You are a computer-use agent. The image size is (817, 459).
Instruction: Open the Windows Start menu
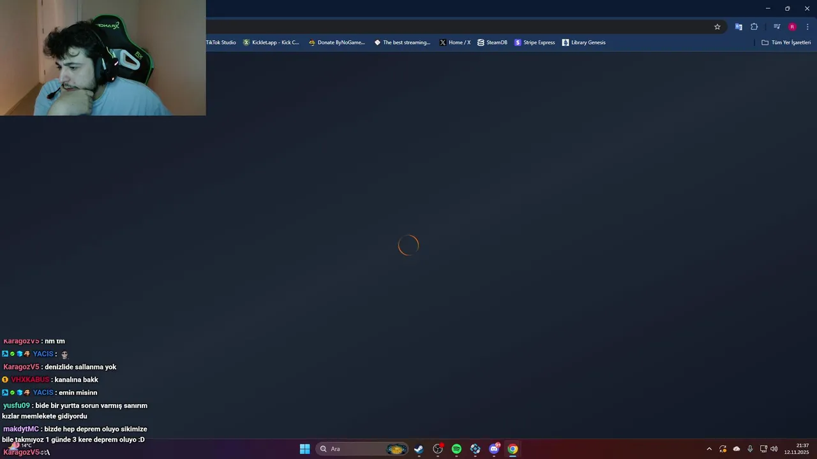305,449
